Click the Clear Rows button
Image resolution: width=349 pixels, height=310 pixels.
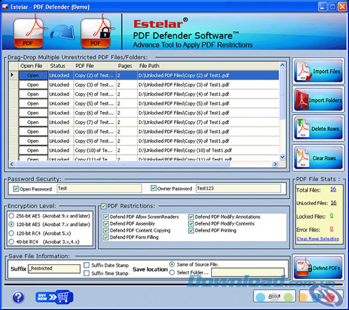[x=318, y=158]
